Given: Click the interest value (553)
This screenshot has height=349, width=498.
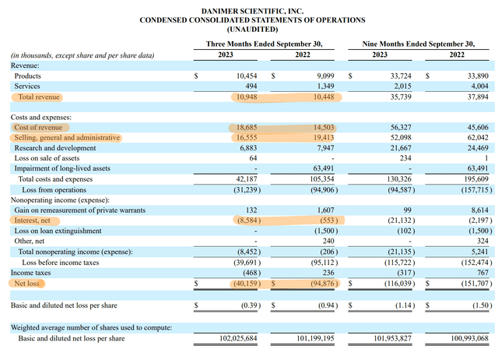Looking at the screenshot, I should click(328, 220).
